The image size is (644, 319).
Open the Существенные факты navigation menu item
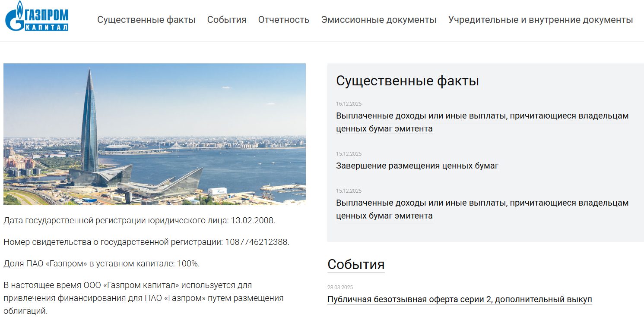(146, 20)
